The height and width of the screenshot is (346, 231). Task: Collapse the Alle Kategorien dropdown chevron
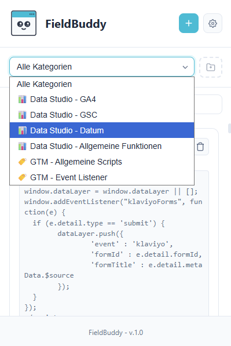click(185, 67)
